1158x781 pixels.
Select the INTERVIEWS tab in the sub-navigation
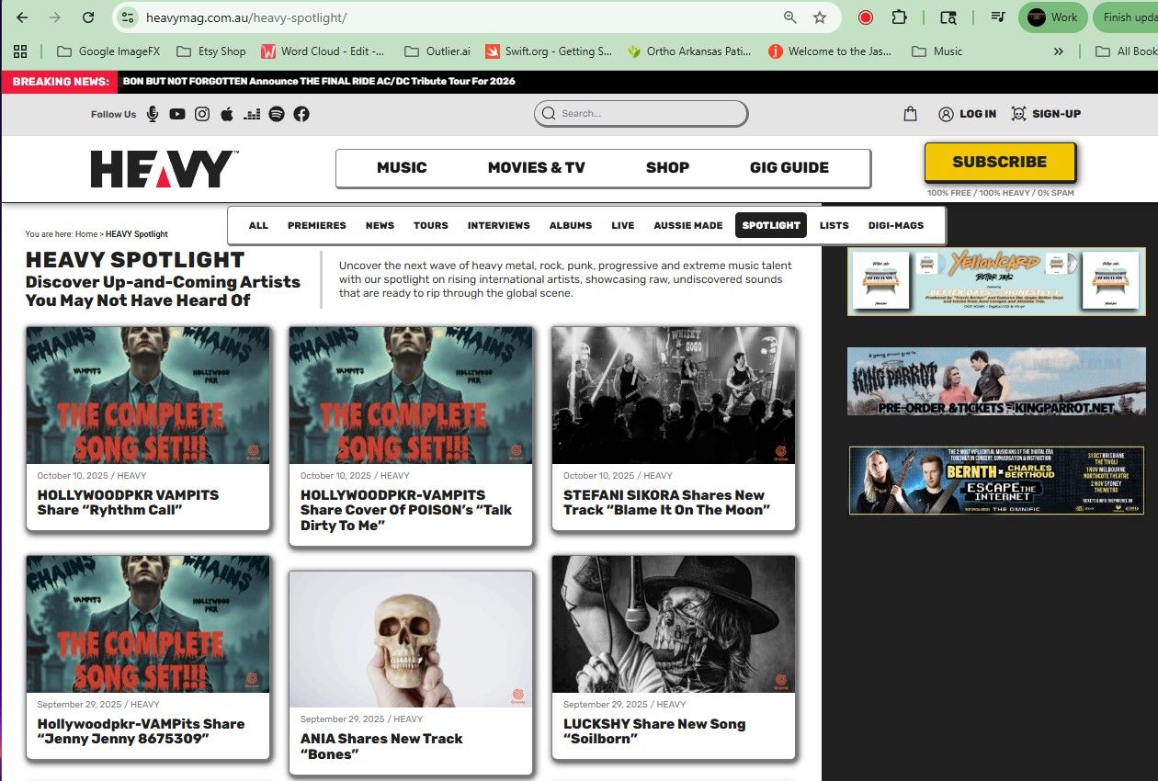point(498,225)
